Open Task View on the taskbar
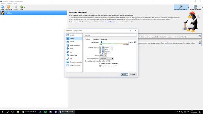The image size is (203, 114). point(13,112)
